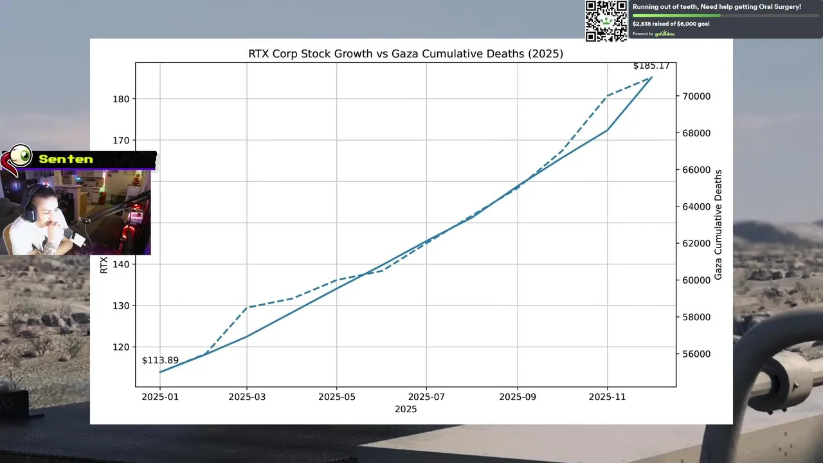
Task: Click the '2025-07' x-axis tick label
Action: coord(426,397)
